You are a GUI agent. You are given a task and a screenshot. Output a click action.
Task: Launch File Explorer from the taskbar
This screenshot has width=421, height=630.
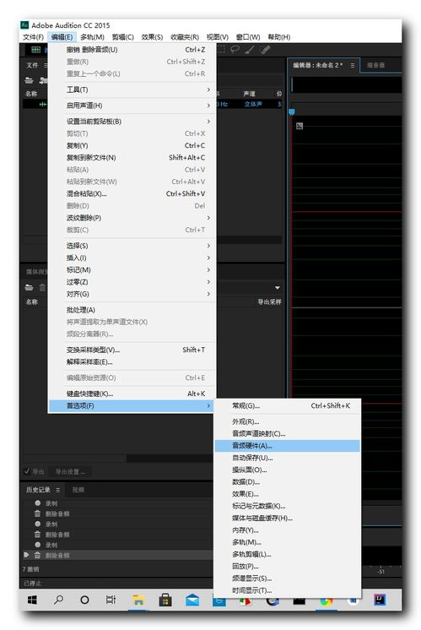coord(138,600)
